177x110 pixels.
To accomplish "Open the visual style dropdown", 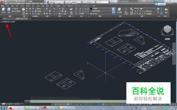I will point(101,9).
